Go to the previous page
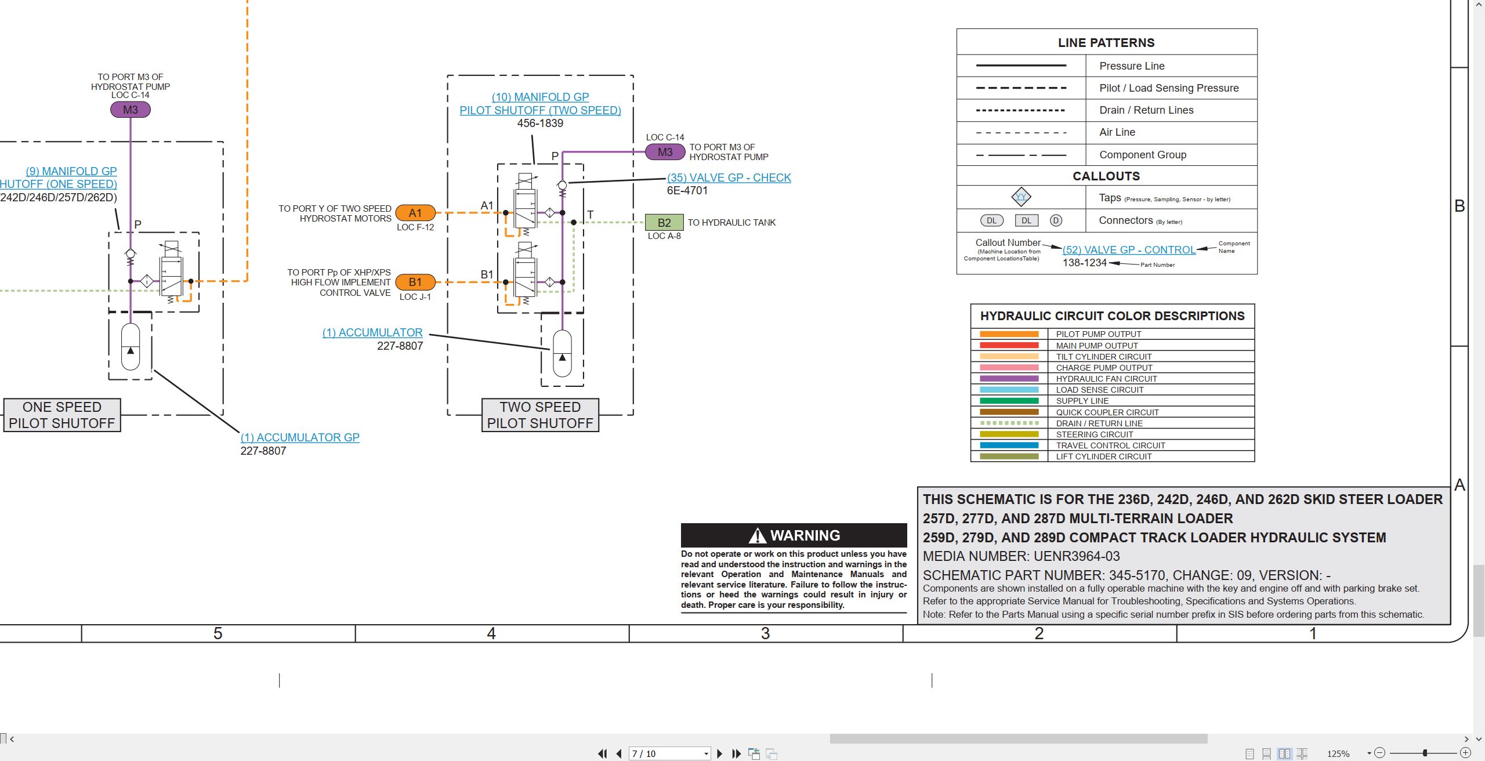The height and width of the screenshot is (761, 1485). (x=619, y=753)
